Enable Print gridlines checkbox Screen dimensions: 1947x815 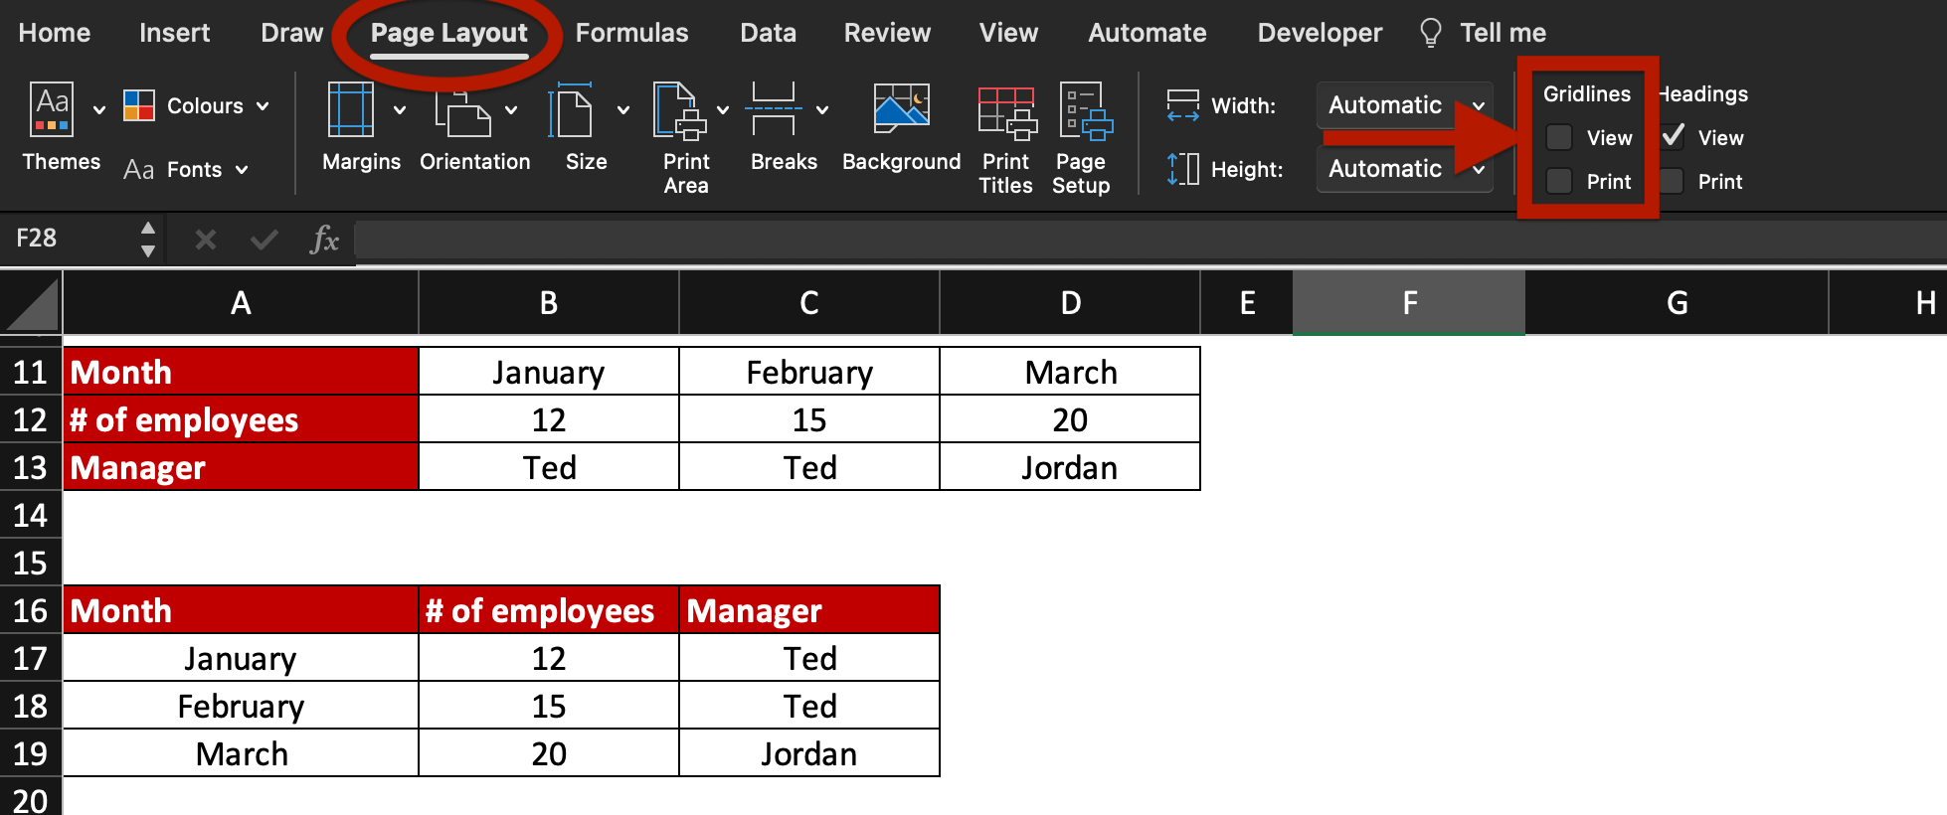point(1558,181)
